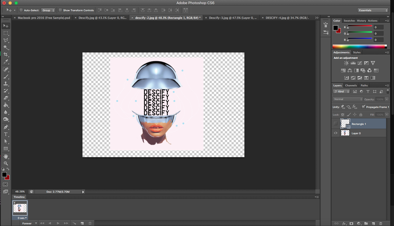Toggle lock transparent pixels
The height and width of the screenshot is (226, 394).
pos(342,115)
